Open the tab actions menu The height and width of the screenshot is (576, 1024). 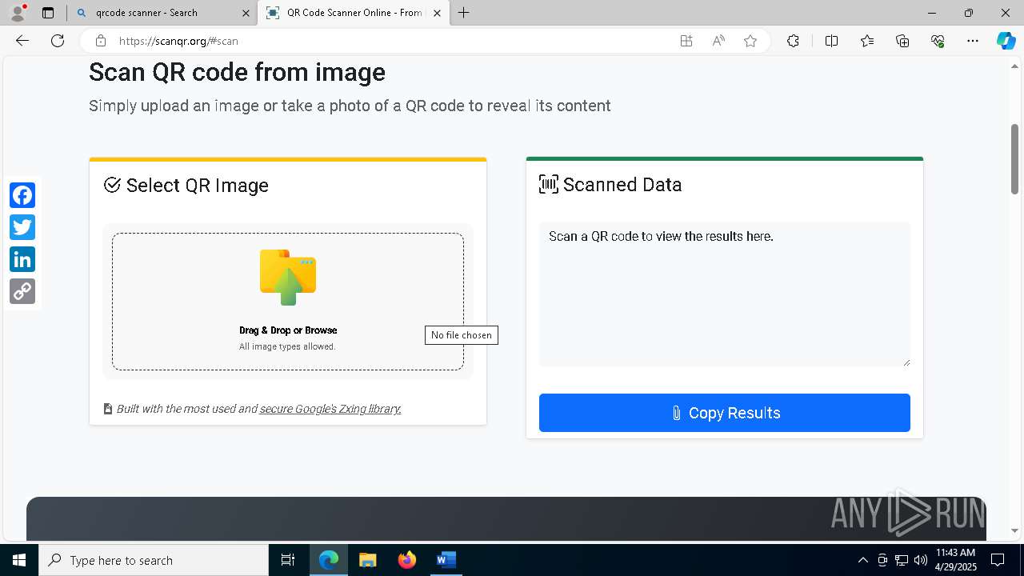coord(48,13)
